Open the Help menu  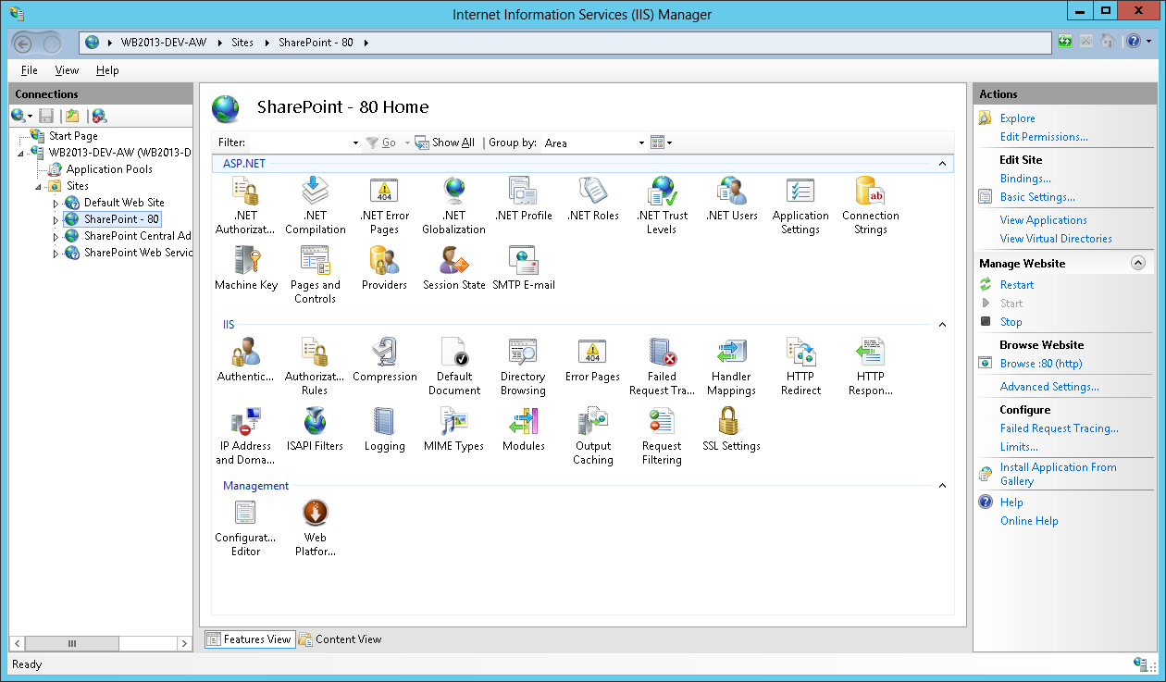click(x=107, y=70)
